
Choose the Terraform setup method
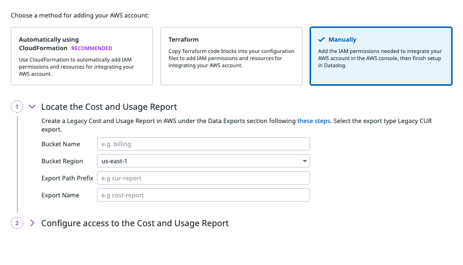[231, 56]
